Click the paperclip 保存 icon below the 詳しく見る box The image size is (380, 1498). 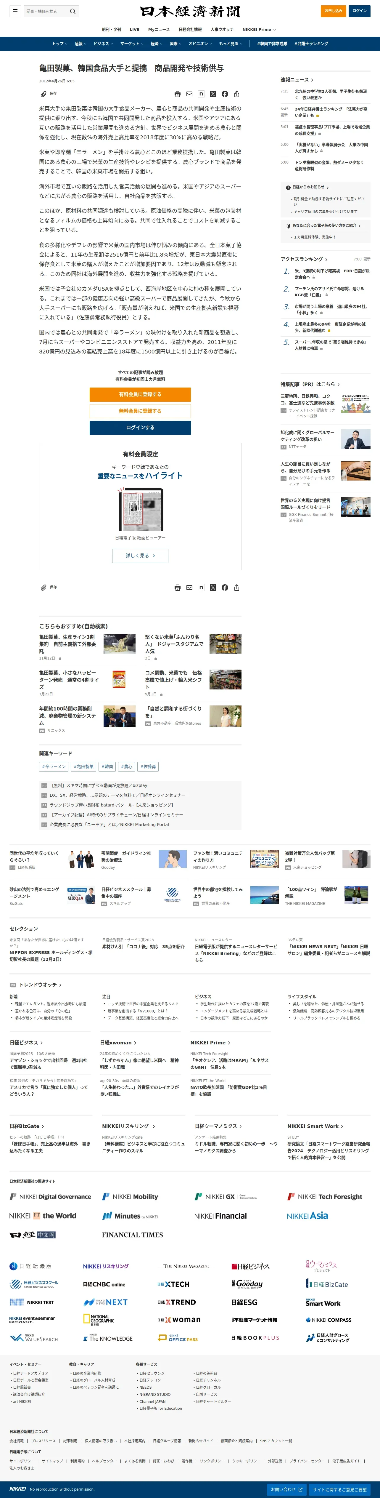click(44, 587)
